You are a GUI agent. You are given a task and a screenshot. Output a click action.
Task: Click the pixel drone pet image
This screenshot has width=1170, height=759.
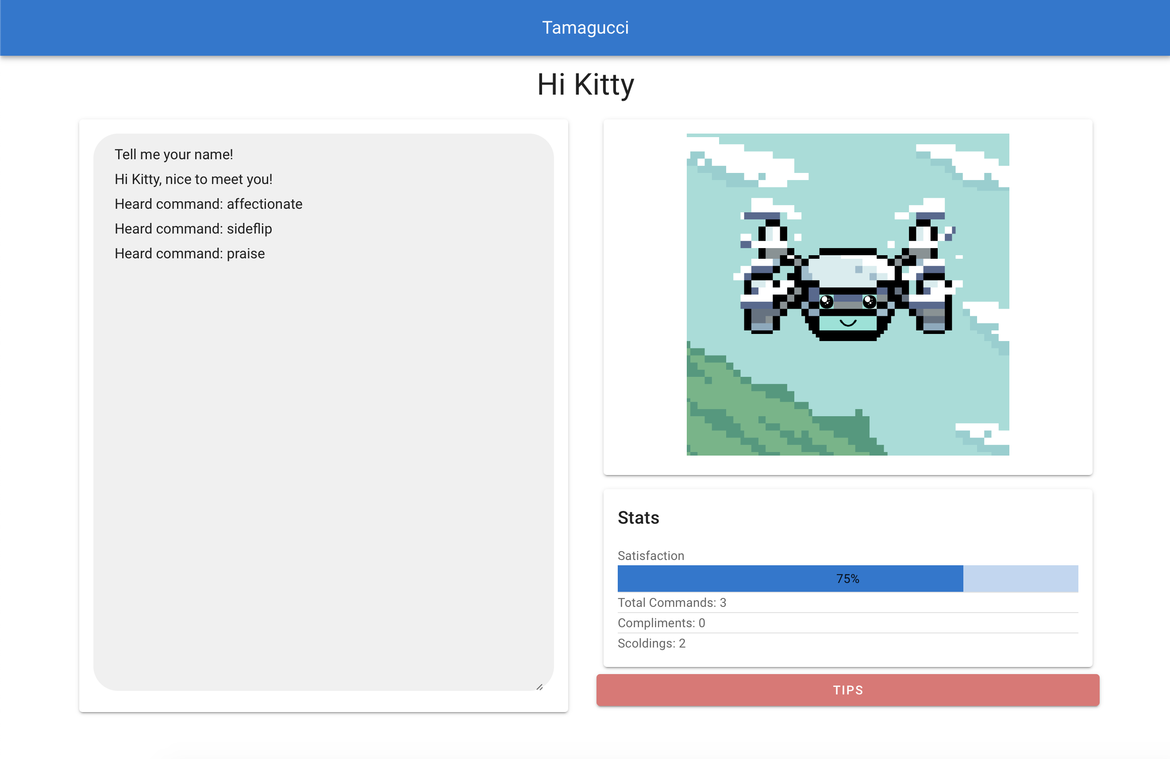coord(847,294)
